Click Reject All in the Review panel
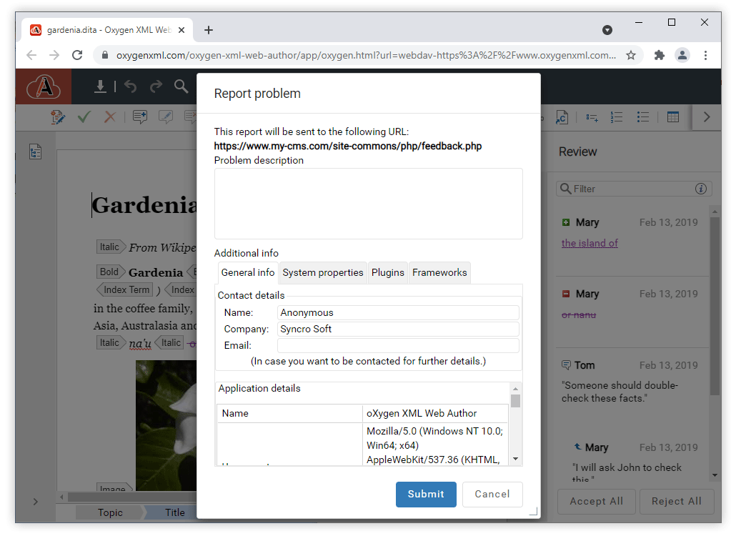 677,501
